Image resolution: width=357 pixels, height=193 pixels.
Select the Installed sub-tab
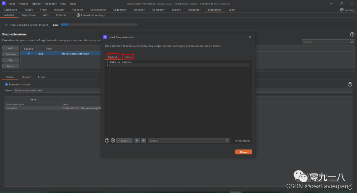9,15
